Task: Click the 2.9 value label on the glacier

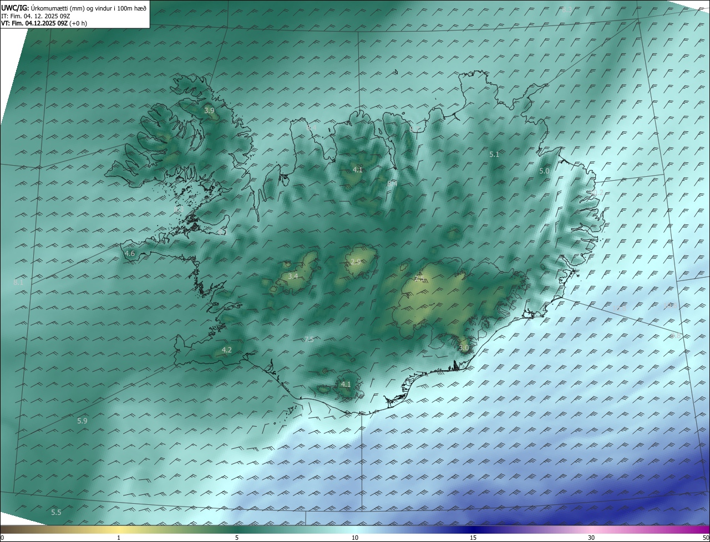Action: [356, 262]
